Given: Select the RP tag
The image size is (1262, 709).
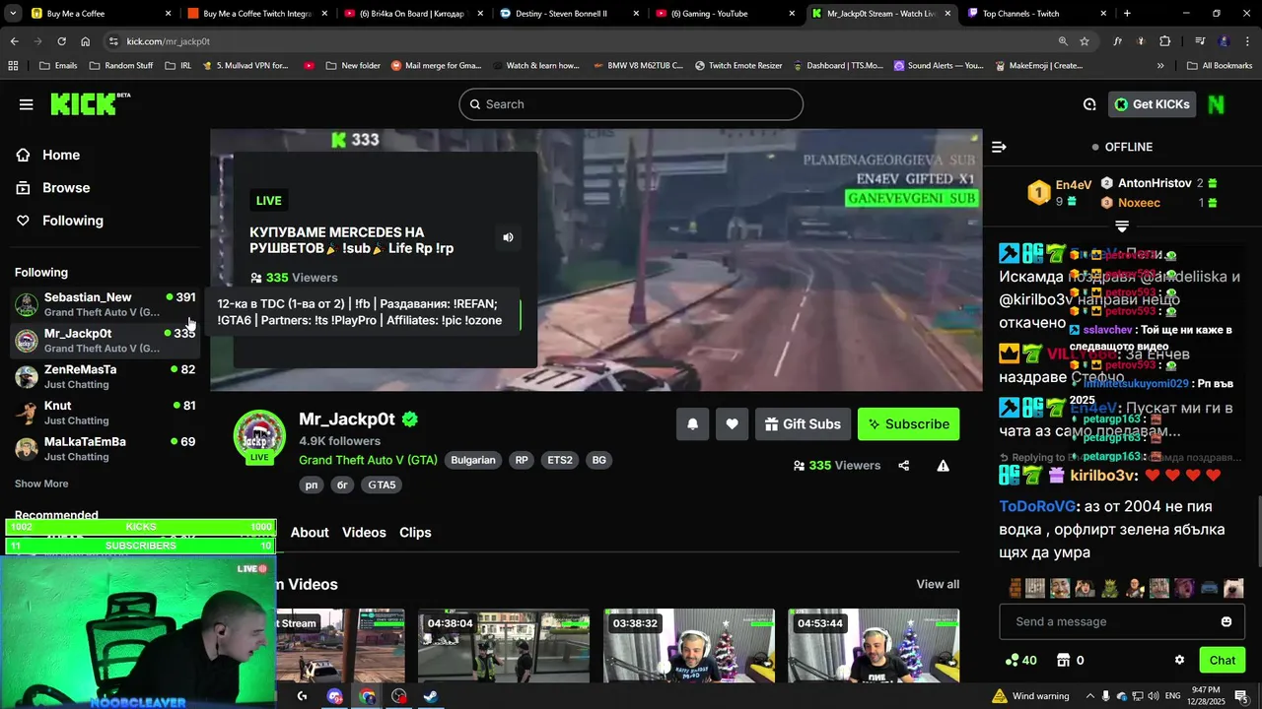Looking at the screenshot, I should click(522, 460).
